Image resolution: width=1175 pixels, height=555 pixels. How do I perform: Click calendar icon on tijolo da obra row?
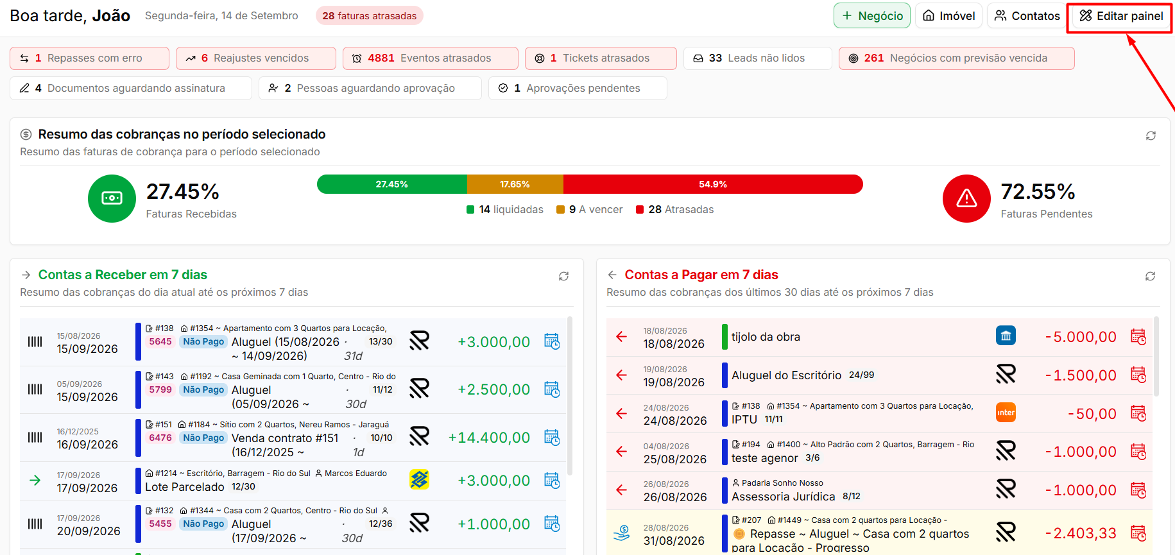pyautogui.click(x=1138, y=337)
